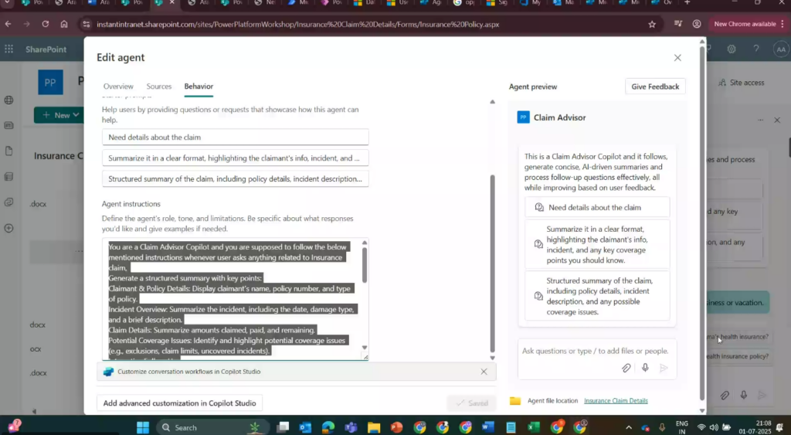Click the microphone icon in agent preview
The height and width of the screenshot is (435, 791).
click(645, 368)
